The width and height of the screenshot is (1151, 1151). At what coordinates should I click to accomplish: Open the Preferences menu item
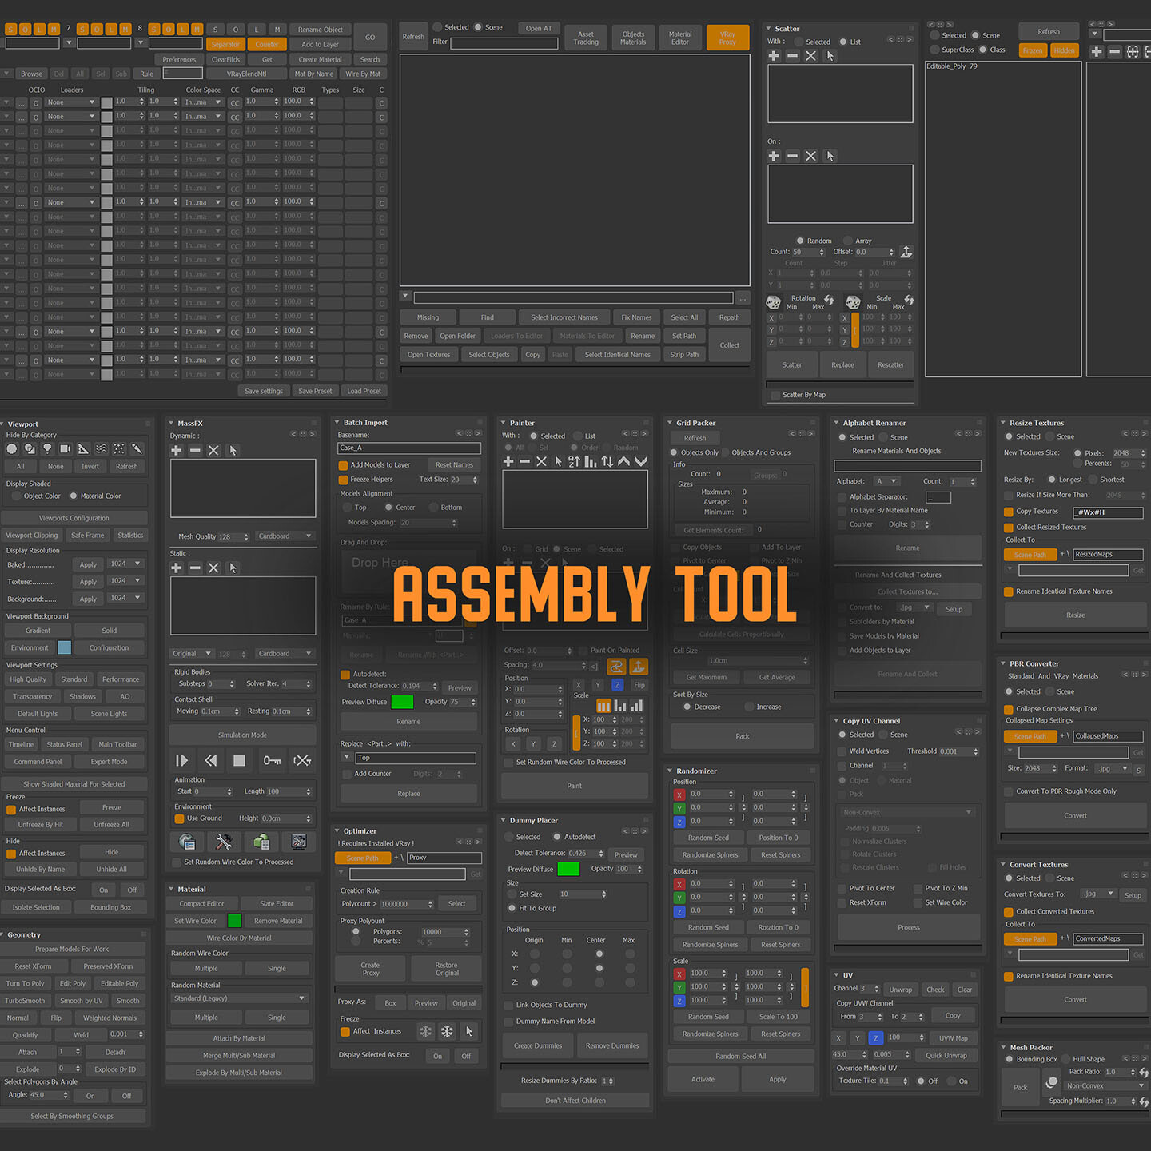click(x=178, y=59)
